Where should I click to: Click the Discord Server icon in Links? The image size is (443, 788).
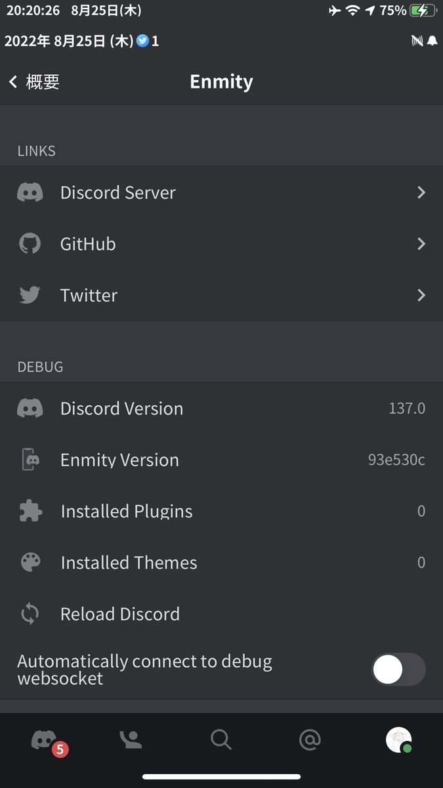[30, 192]
